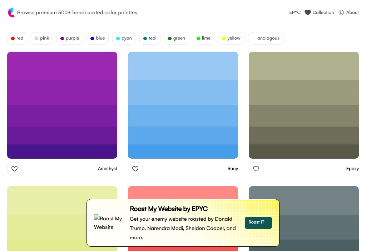Select the blue color filter
366x251 pixels.
[x=97, y=38]
